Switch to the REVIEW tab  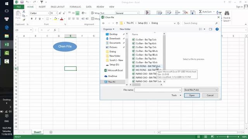point(100,7)
